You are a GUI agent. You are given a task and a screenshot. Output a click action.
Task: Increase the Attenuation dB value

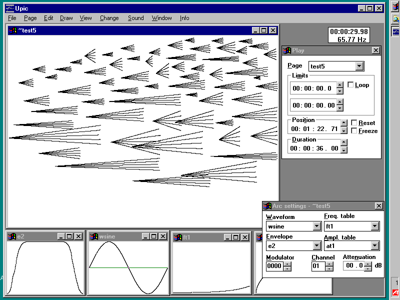pyautogui.click(x=367, y=264)
